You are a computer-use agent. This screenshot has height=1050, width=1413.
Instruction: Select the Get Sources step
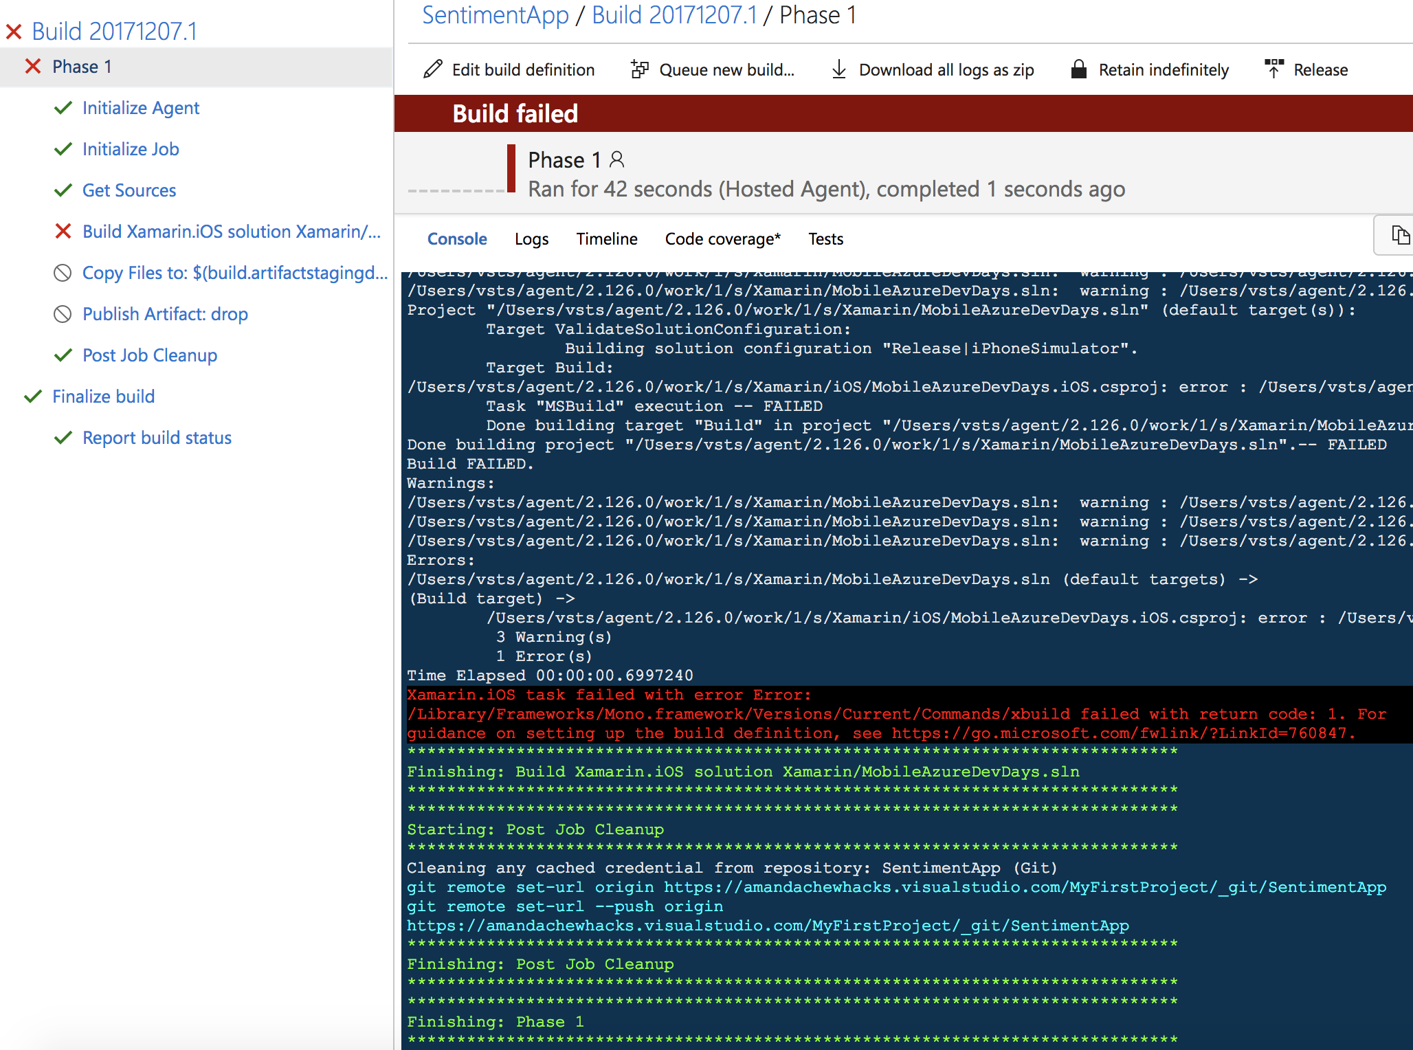pos(129,190)
